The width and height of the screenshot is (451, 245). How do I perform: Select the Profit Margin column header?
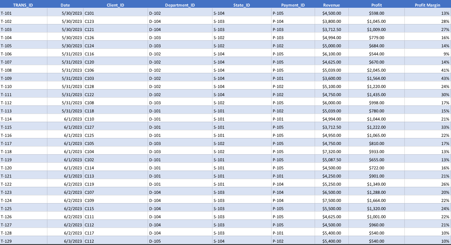tap(427, 5)
